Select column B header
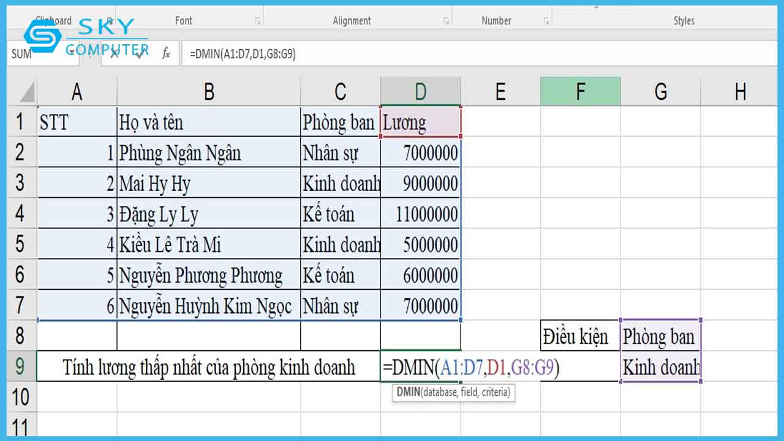Viewport: 784px width, 441px height. coord(209,91)
